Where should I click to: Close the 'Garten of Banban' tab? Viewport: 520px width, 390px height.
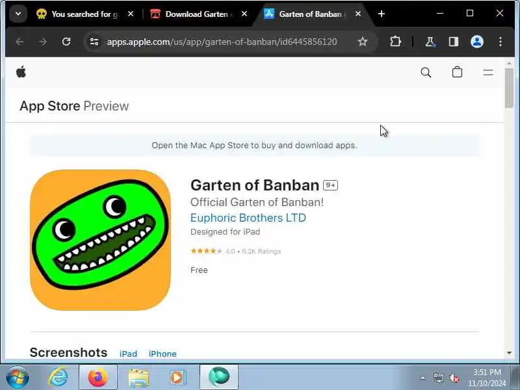(358, 14)
